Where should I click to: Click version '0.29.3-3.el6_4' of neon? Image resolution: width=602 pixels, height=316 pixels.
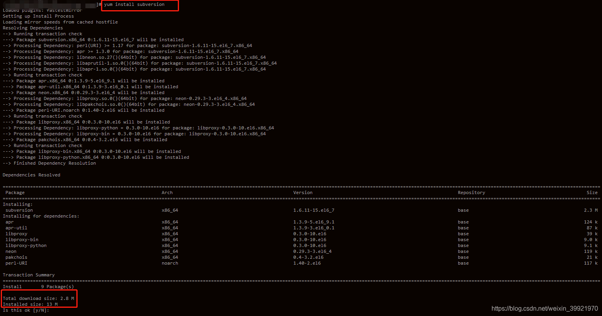click(x=313, y=251)
